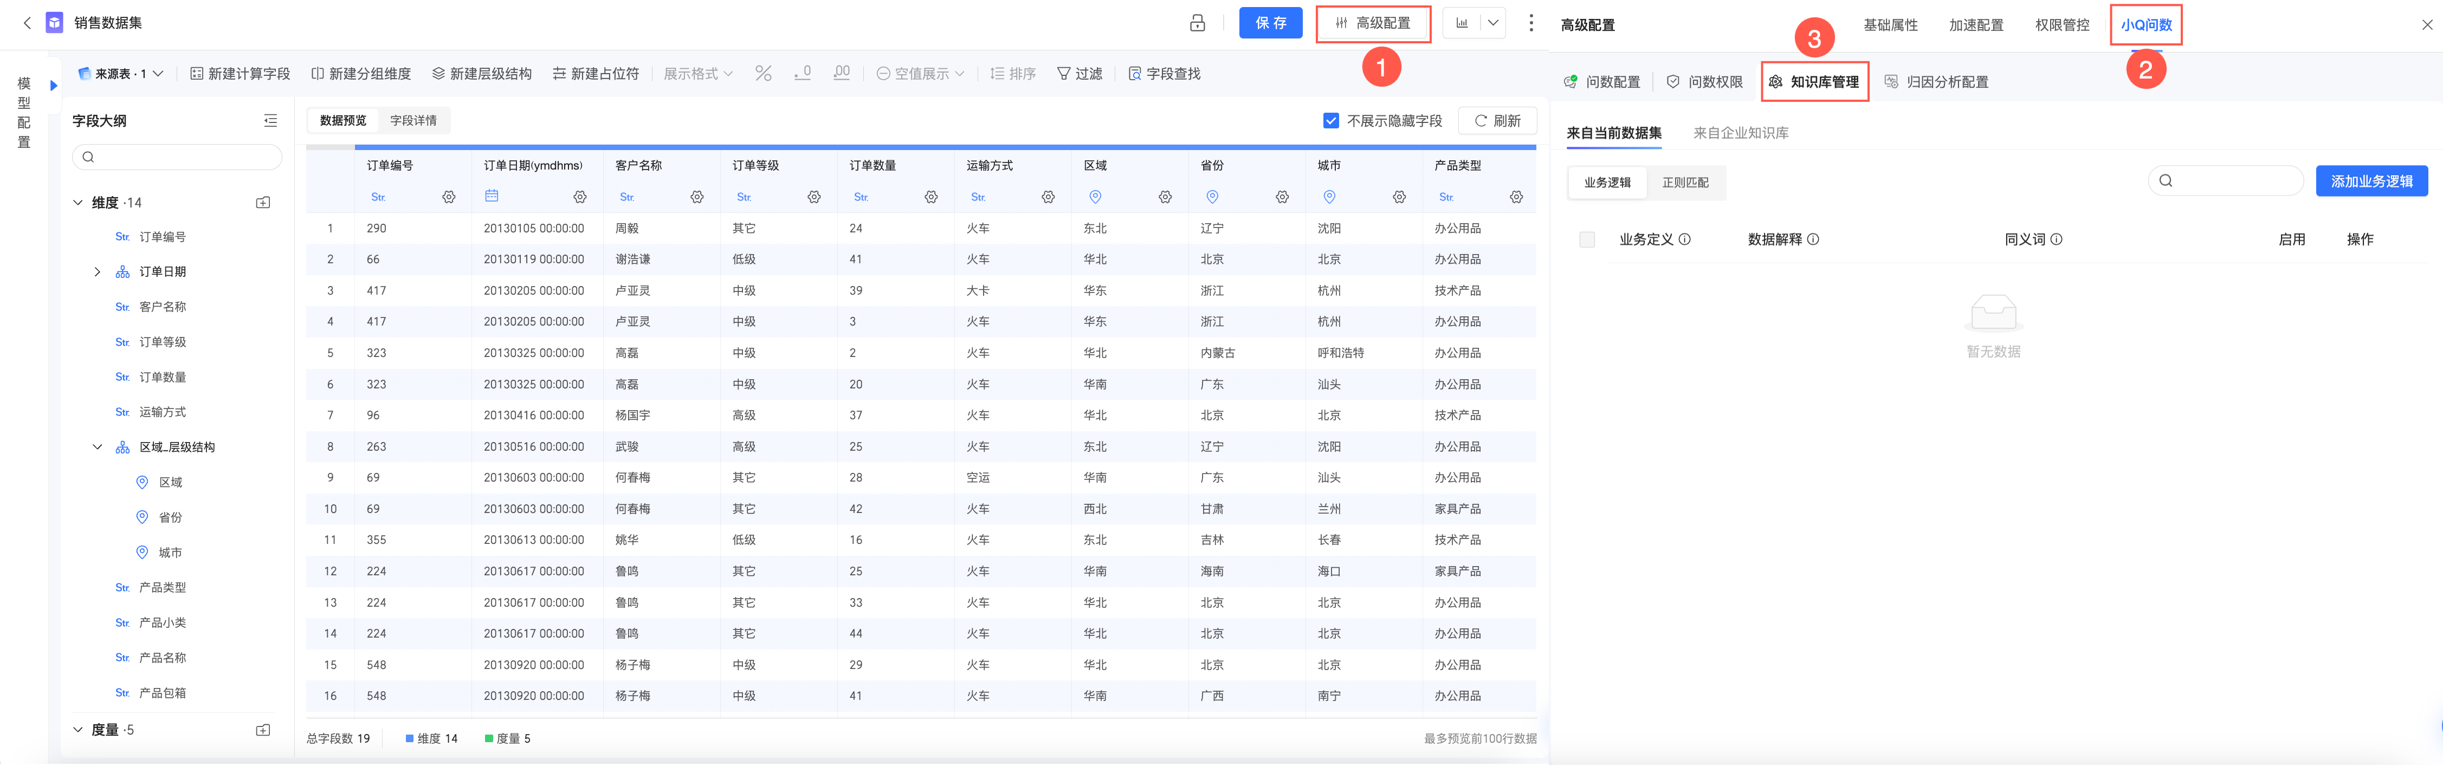
Task: Open settings gear for 订单数量 column
Action: pyautogui.click(x=931, y=197)
